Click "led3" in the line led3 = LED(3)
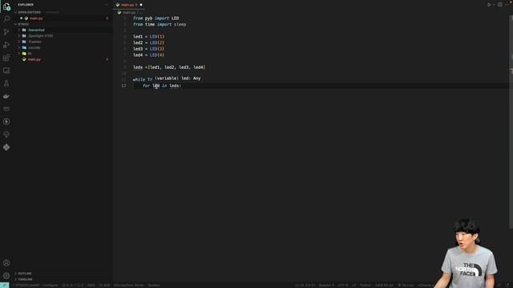Image resolution: width=513 pixels, height=288 pixels. click(x=138, y=49)
